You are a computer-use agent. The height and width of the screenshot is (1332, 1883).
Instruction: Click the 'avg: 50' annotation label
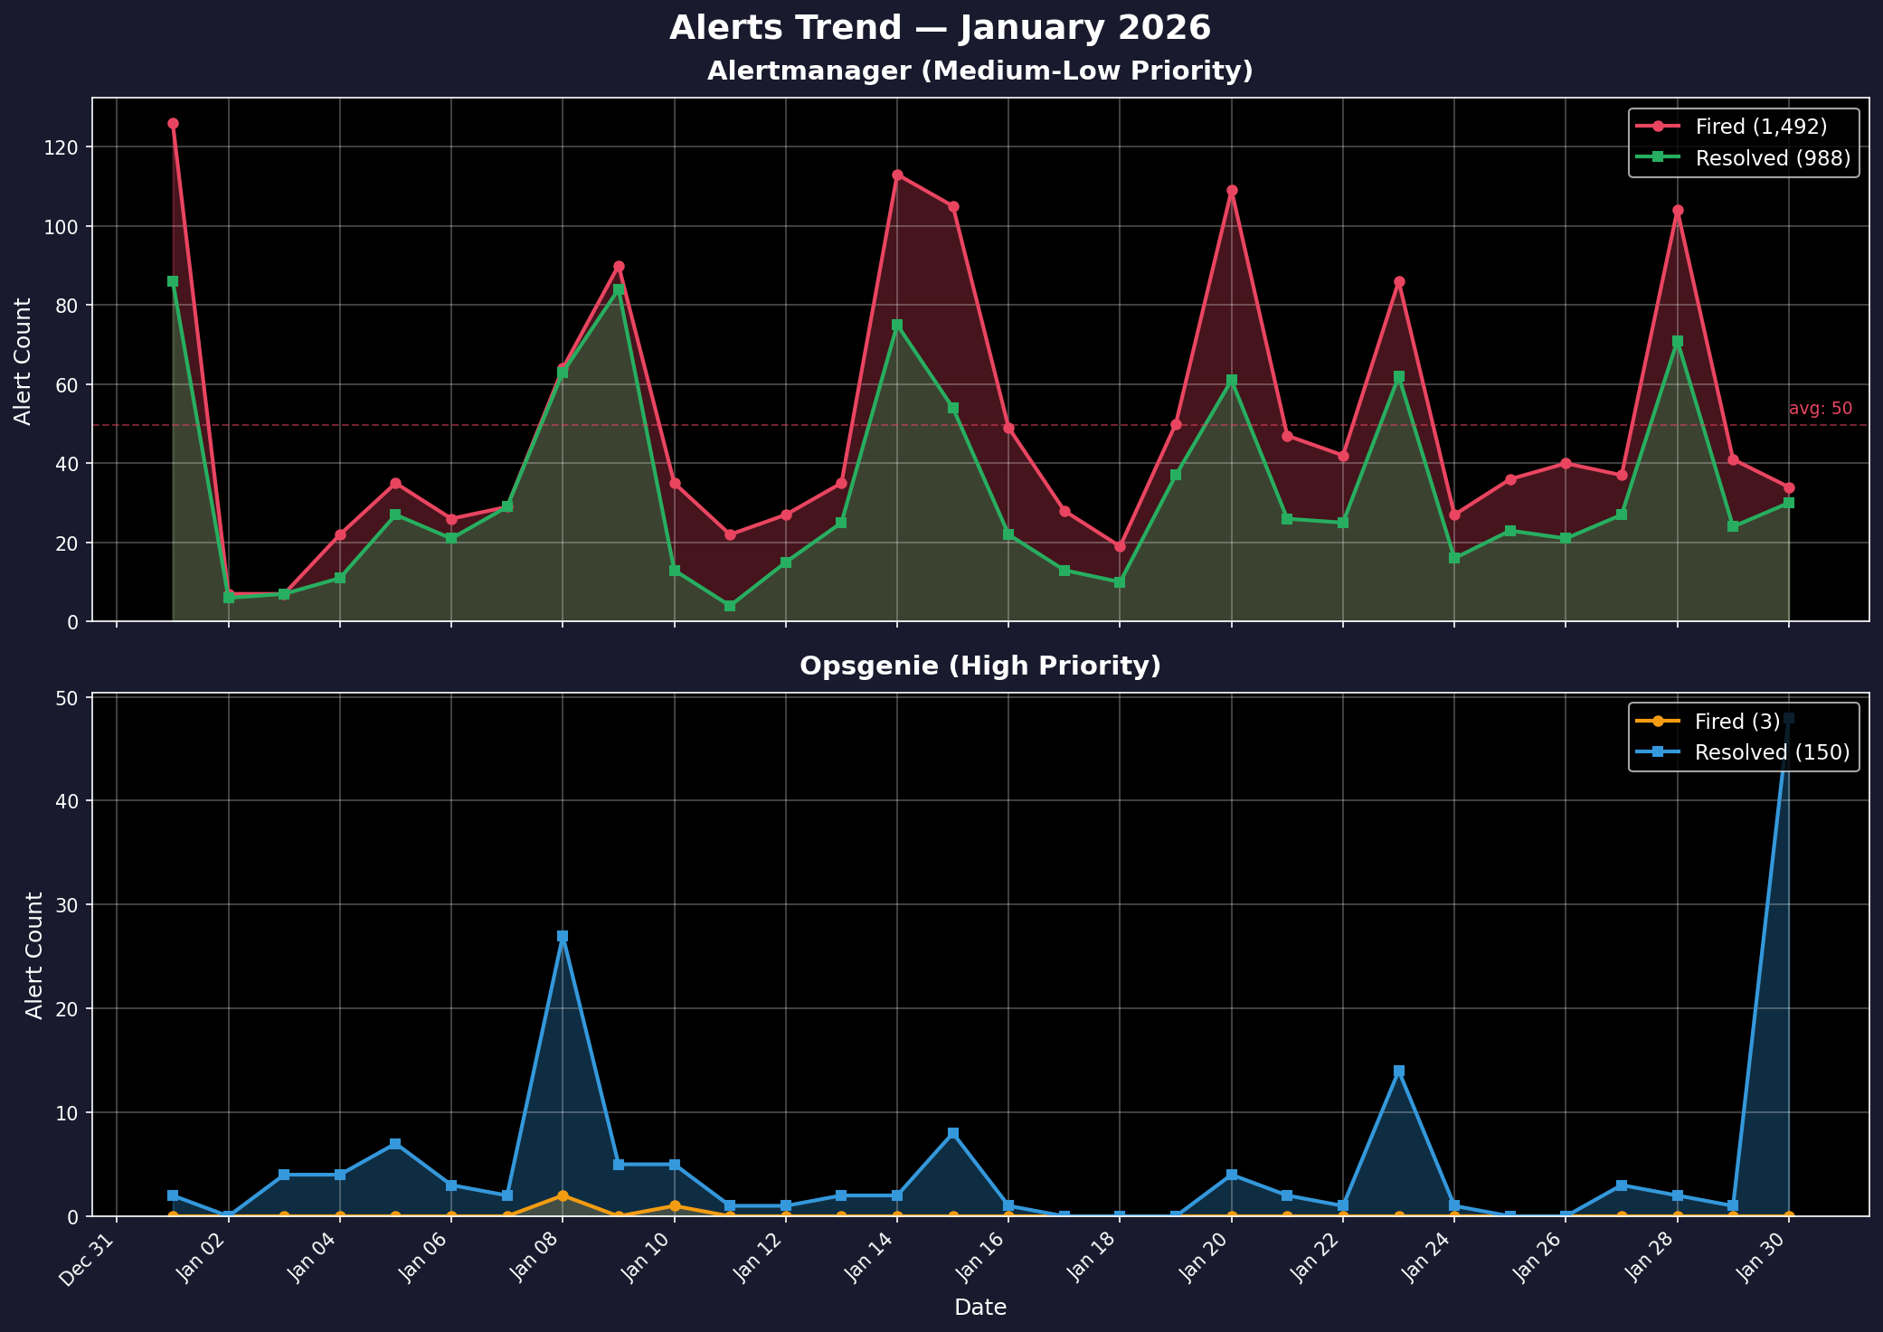click(x=1820, y=409)
